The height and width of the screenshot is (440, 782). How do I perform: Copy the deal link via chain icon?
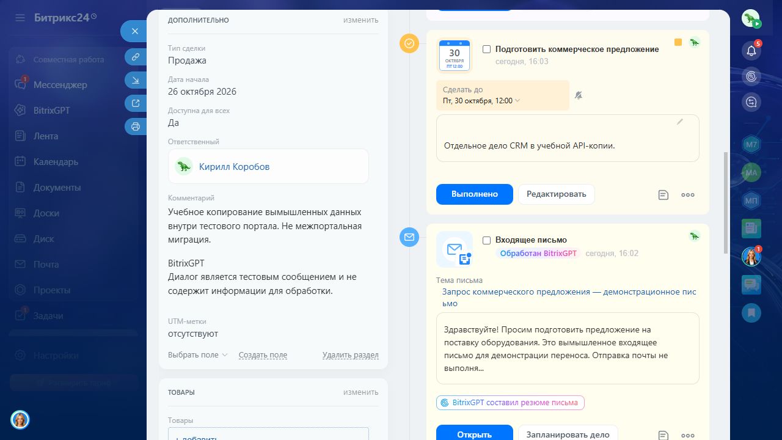click(136, 57)
